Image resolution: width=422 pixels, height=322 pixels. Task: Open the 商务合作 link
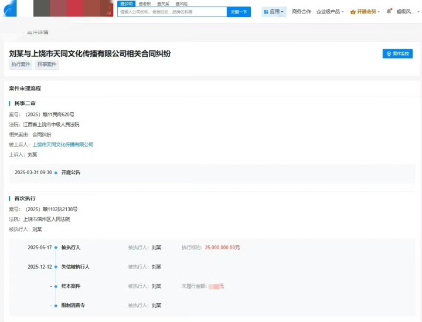tap(301, 12)
